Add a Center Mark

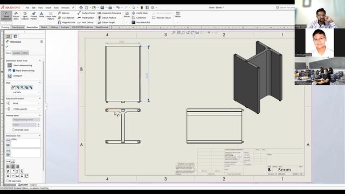[140, 13]
